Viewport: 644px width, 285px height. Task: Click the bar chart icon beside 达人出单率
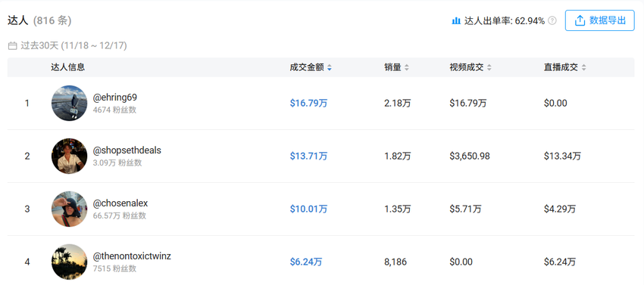coord(456,20)
